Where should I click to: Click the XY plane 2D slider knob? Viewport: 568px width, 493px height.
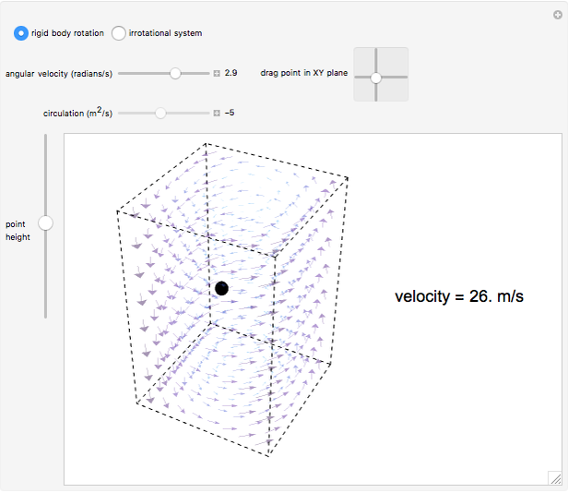click(x=375, y=78)
